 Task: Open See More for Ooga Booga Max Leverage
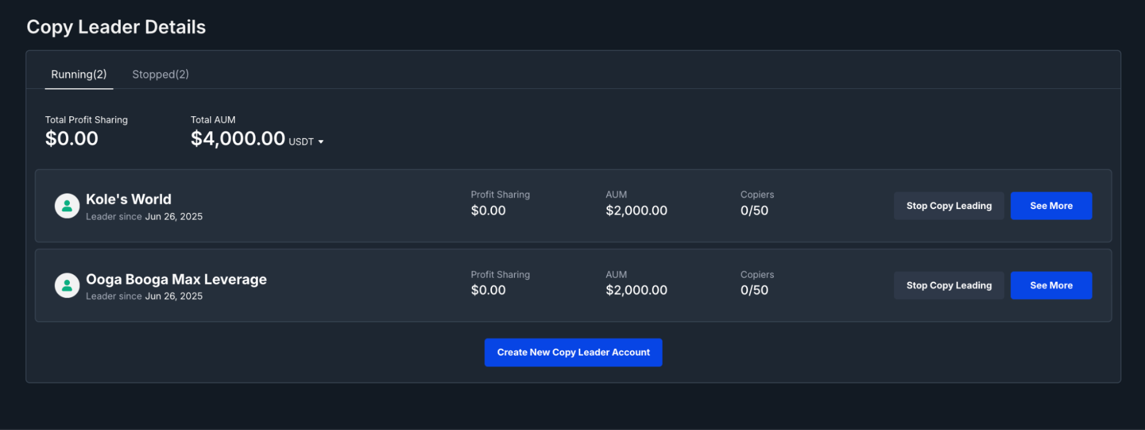1051,285
